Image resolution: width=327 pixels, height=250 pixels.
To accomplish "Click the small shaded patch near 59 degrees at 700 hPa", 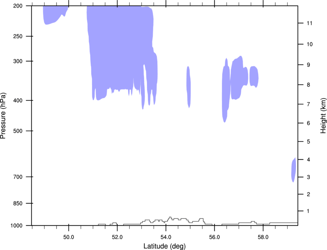I will coord(294,170).
